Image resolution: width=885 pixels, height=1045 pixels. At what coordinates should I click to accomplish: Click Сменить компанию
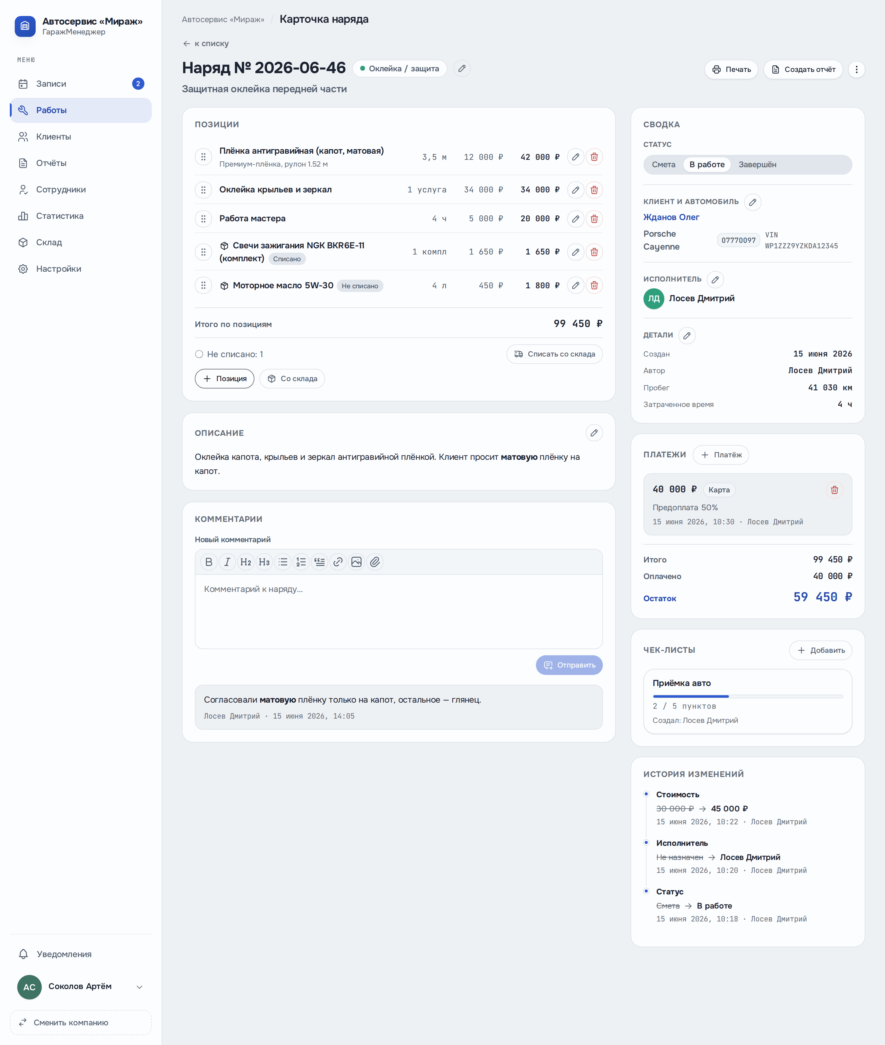coord(81,1023)
